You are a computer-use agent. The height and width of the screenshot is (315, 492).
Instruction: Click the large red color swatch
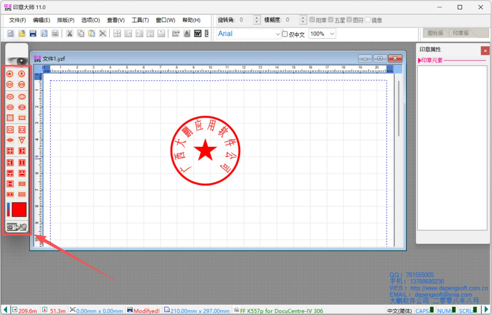coord(19,209)
